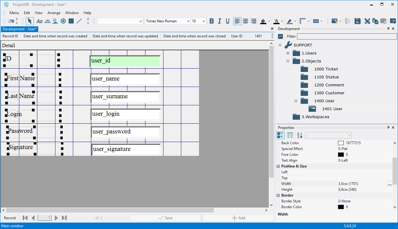Collapse the 1400 User tree node
The width and height of the screenshot is (398, 229).
tap(296, 101)
